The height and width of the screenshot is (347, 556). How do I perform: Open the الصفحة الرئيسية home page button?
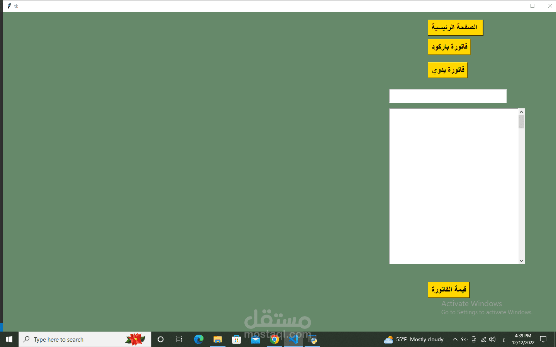455,28
